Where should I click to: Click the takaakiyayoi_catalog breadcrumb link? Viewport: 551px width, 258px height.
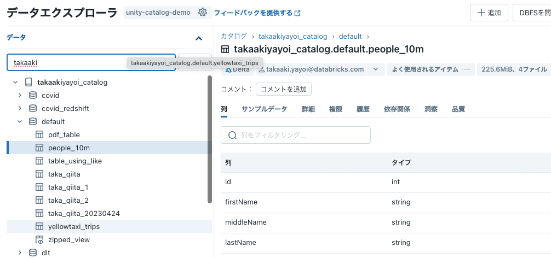[x=292, y=36]
